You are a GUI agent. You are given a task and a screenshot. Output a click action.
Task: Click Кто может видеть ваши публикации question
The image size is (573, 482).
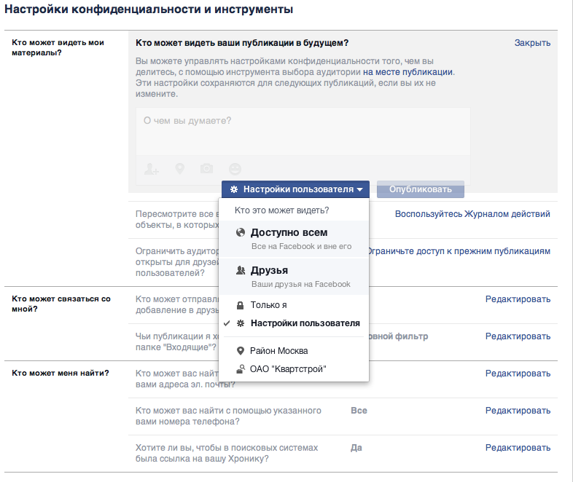242,43
